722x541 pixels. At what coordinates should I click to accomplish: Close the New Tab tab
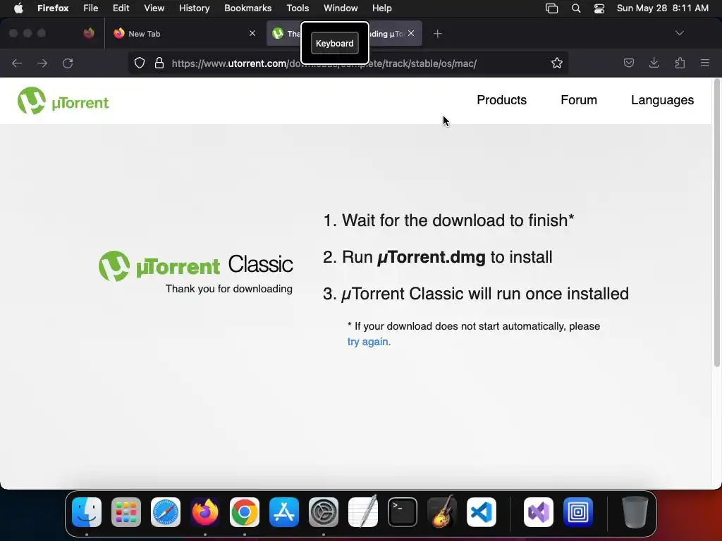[252, 33]
